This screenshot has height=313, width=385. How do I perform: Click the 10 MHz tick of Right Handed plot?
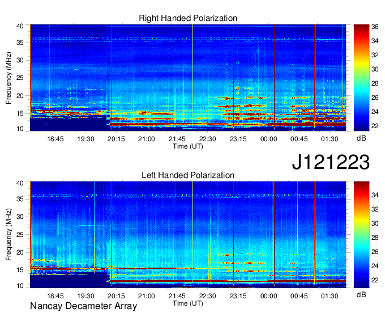tap(20, 129)
